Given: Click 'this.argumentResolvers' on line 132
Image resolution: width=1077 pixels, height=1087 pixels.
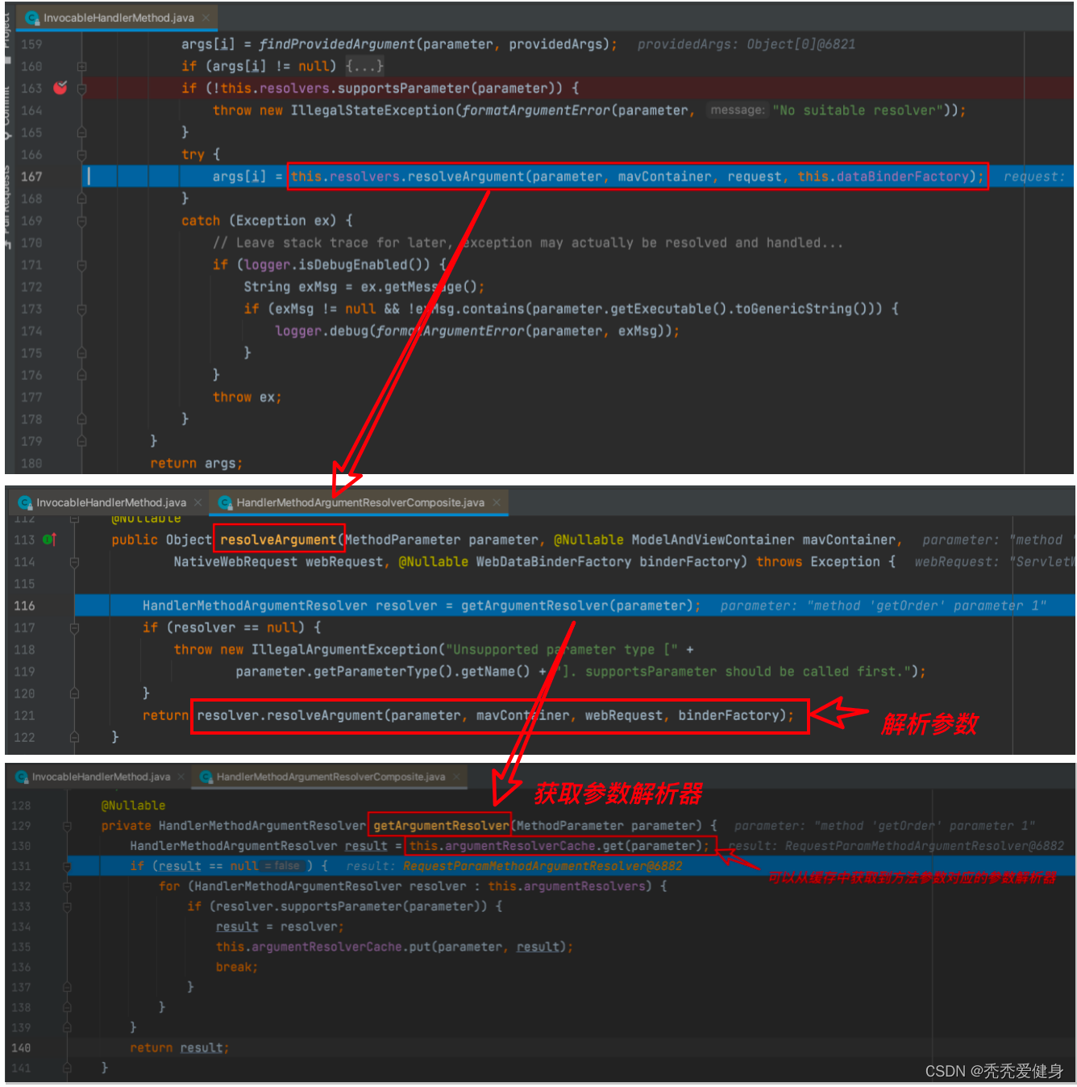Looking at the screenshot, I should (x=568, y=886).
